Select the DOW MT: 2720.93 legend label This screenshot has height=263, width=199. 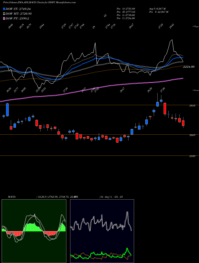pyautogui.click(x=19, y=14)
